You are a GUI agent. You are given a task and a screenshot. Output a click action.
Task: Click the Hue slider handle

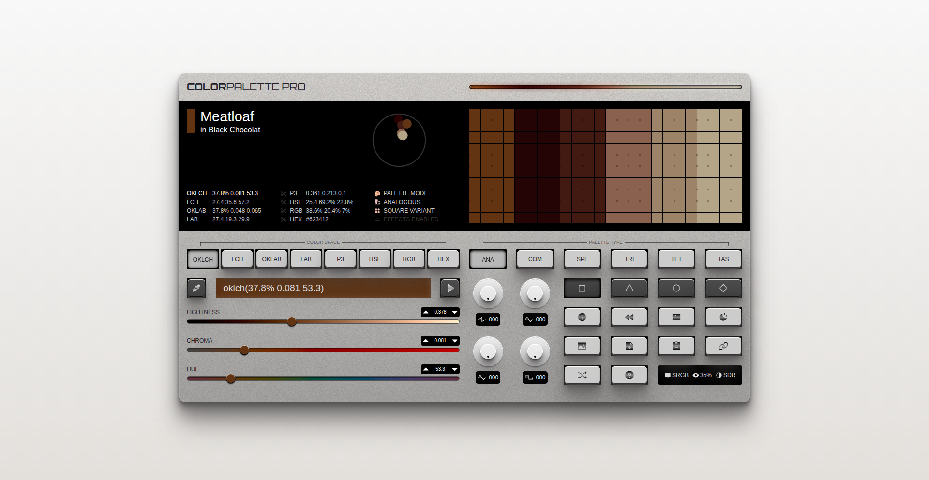pyautogui.click(x=231, y=378)
